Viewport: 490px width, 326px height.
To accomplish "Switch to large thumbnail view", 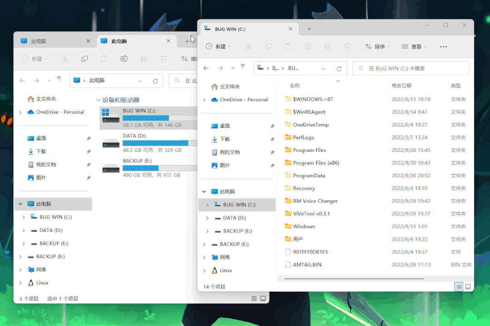I will point(467,287).
